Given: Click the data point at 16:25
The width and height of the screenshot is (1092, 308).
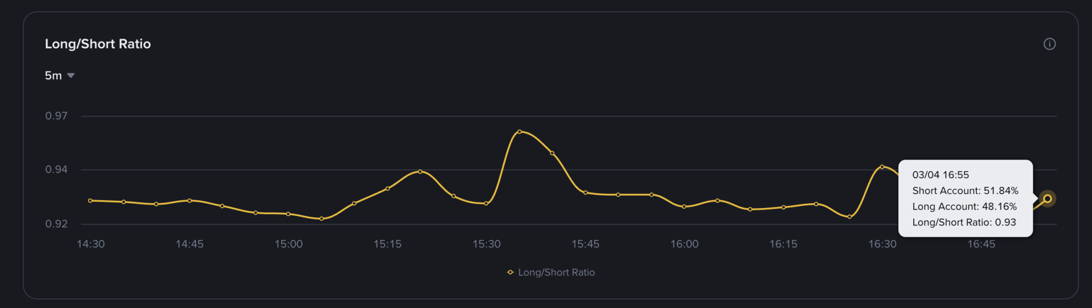Looking at the screenshot, I should [x=849, y=217].
